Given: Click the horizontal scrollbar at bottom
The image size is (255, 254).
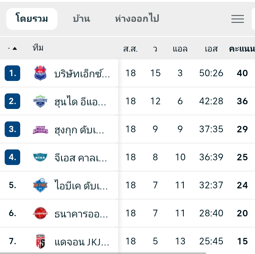Looking at the screenshot, I should coord(104,253).
